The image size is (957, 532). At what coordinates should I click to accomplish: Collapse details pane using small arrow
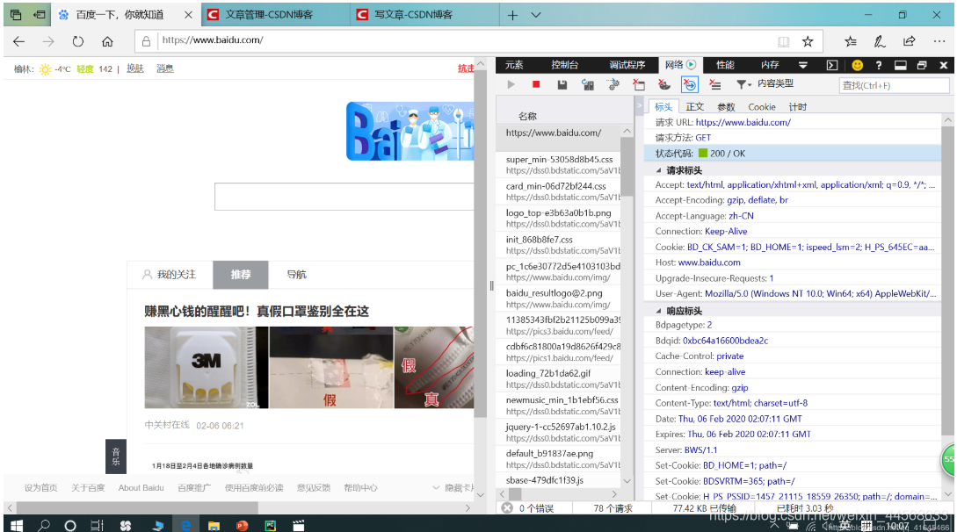click(639, 106)
